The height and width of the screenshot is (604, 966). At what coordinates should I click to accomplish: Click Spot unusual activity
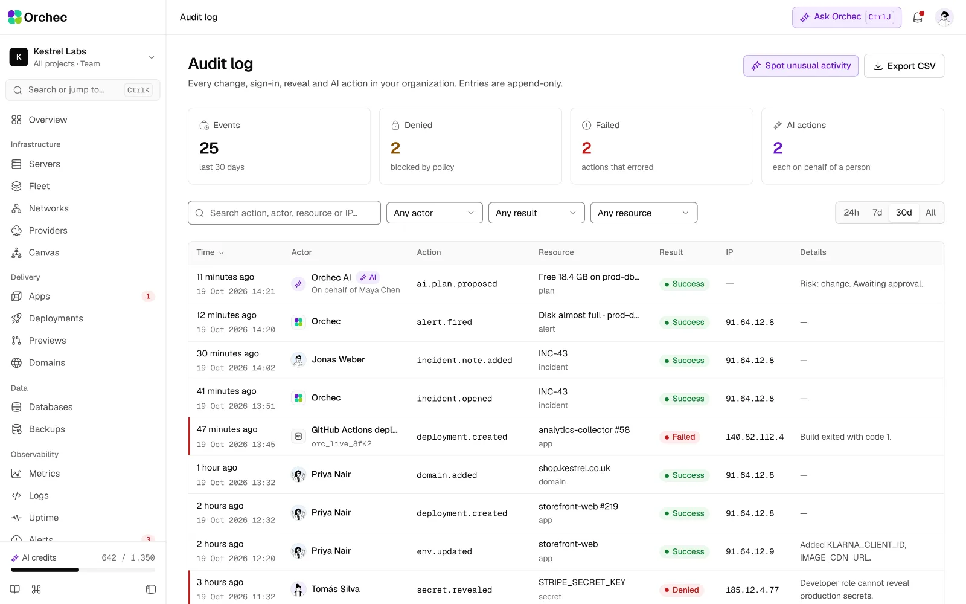click(x=801, y=66)
